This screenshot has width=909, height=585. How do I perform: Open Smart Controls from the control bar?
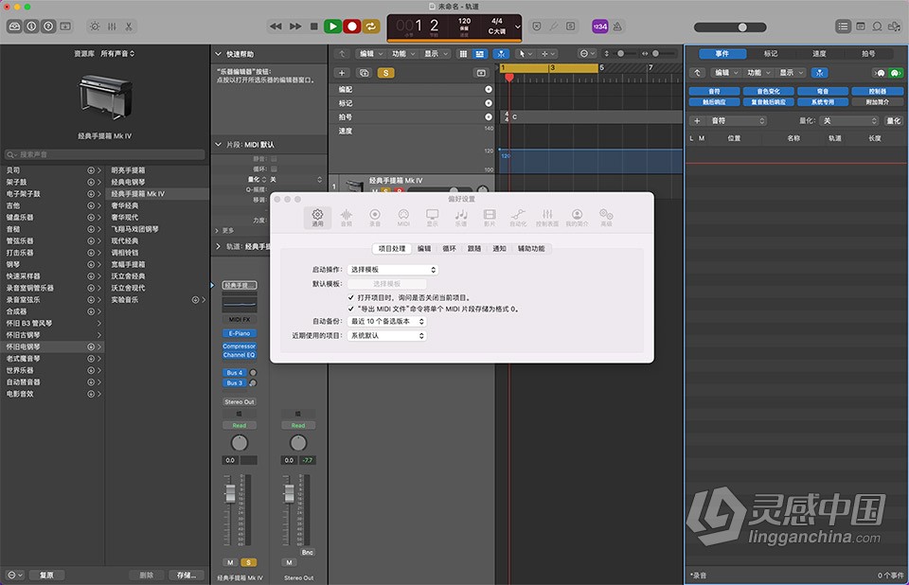(95, 27)
